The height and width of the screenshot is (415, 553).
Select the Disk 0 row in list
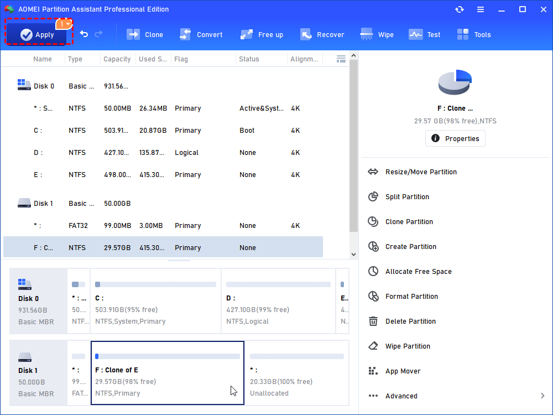tap(163, 86)
